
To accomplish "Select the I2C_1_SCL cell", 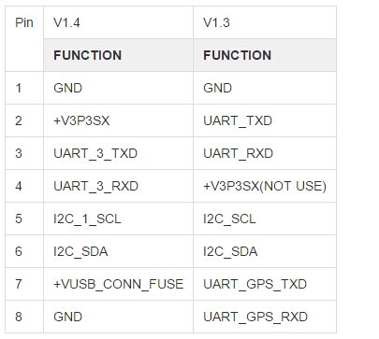I will pyautogui.click(x=118, y=219).
